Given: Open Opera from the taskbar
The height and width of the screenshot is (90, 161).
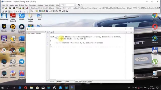Looking at the screenshot, I should (26, 88).
